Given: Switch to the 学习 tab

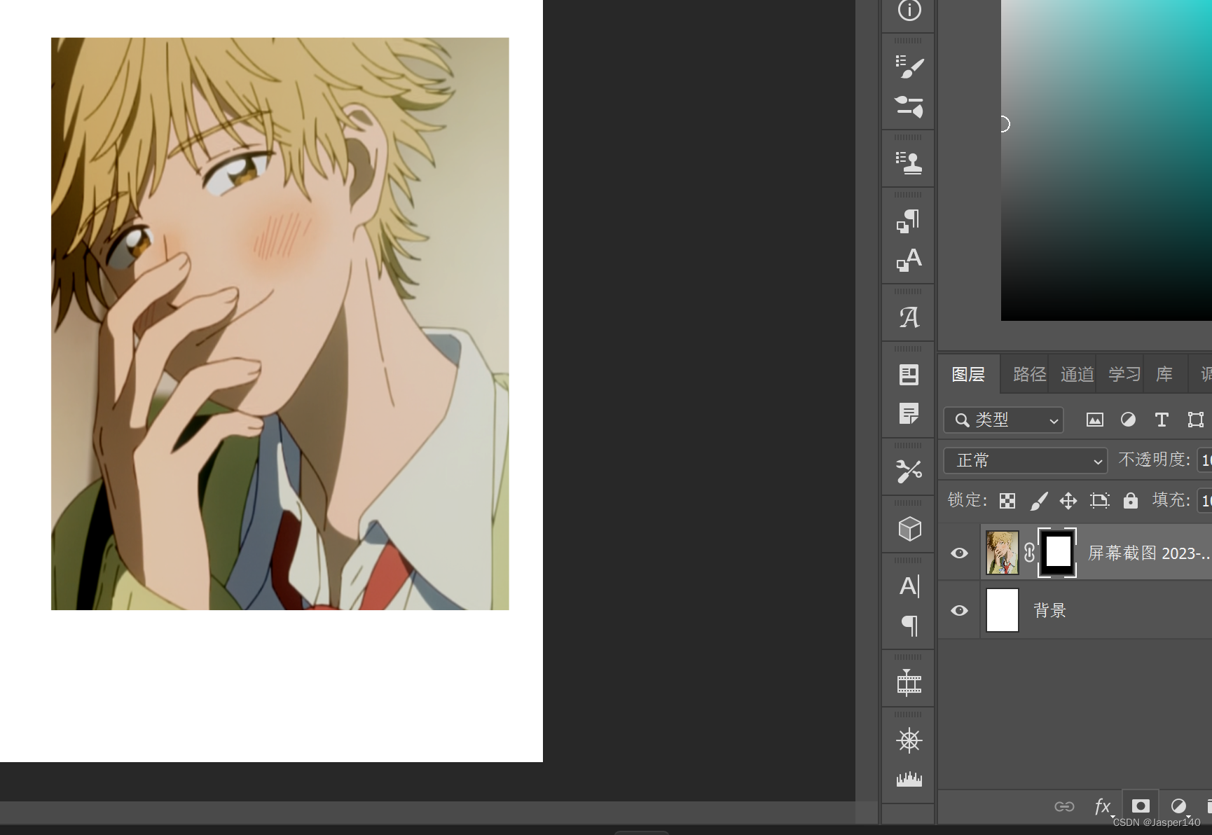Looking at the screenshot, I should tap(1124, 375).
